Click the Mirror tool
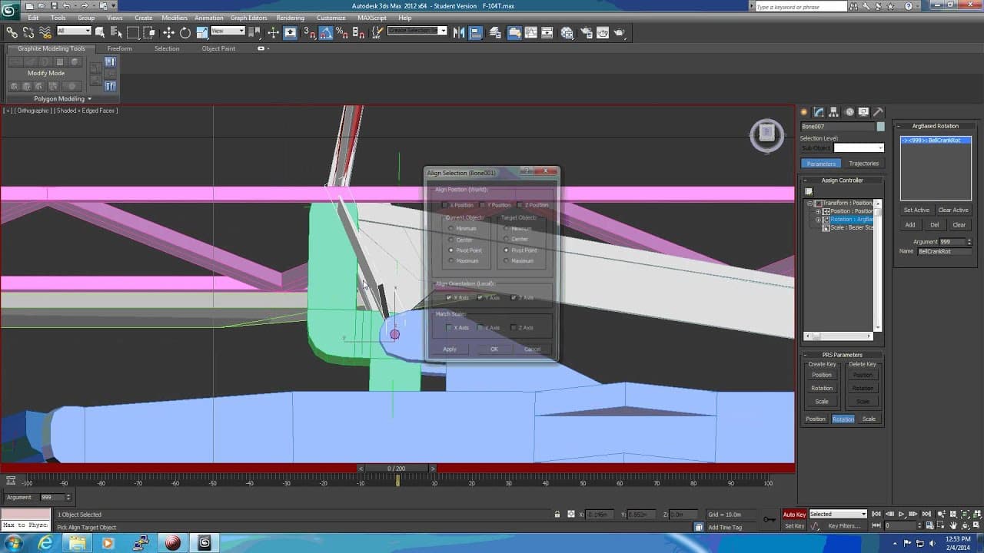Image resolution: width=984 pixels, height=553 pixels. point(459,32)
